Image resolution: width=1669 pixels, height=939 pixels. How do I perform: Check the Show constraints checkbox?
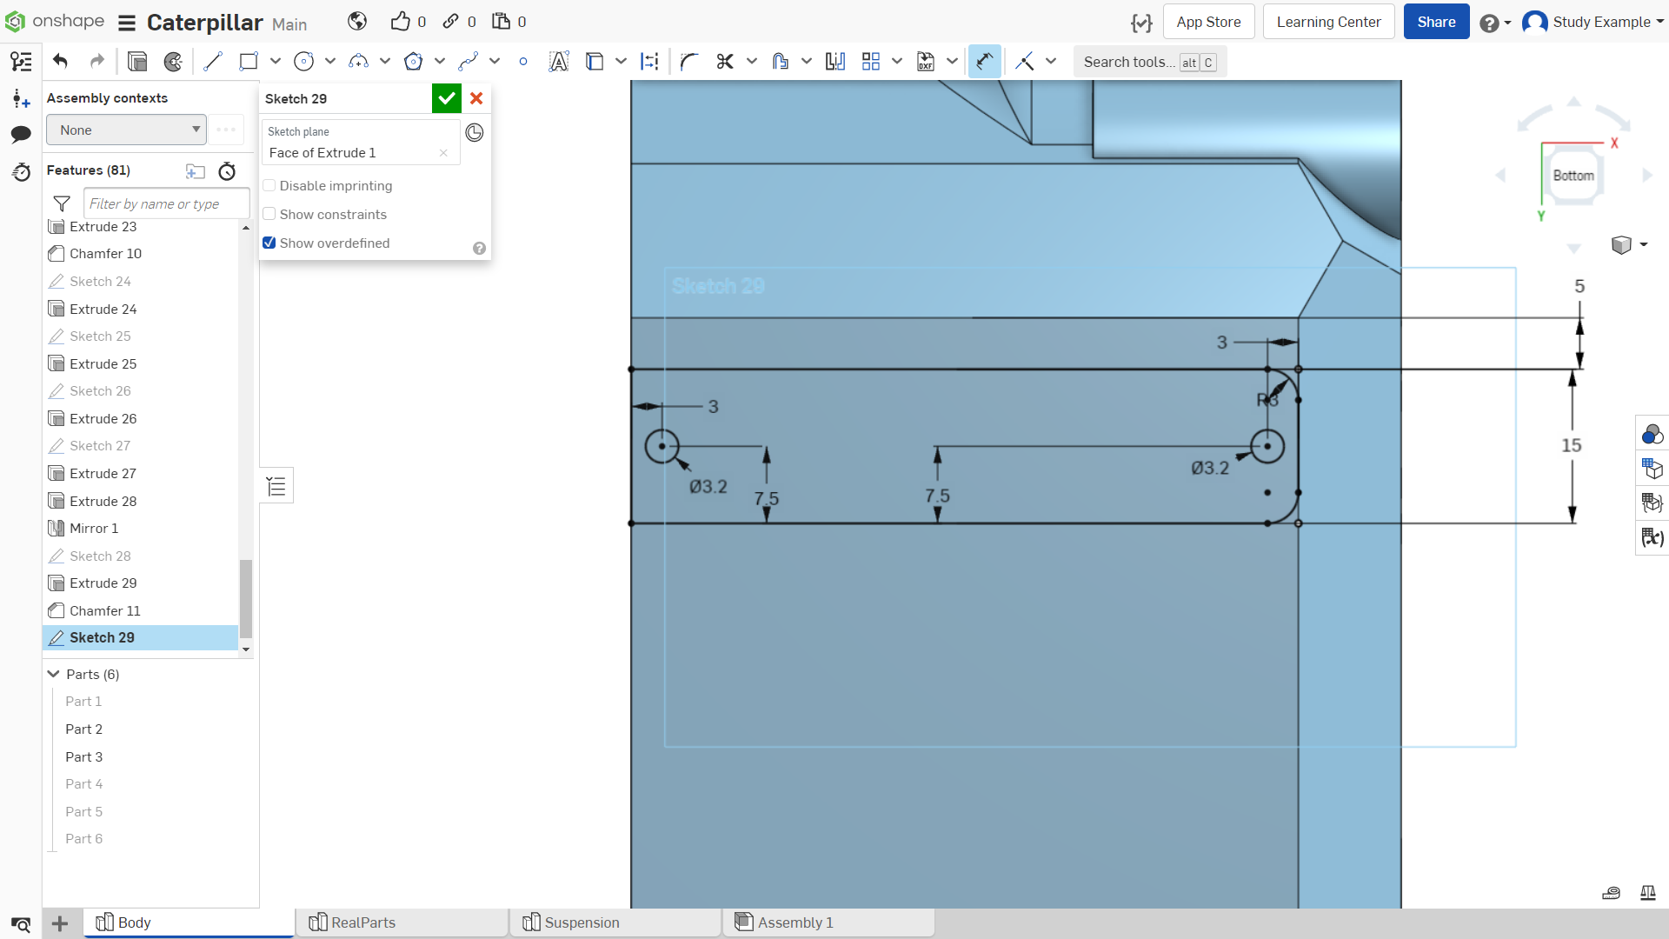pyautogui.click(x=269, y=214)
